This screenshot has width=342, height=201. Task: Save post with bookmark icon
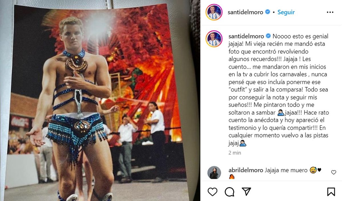pos(331,192)
